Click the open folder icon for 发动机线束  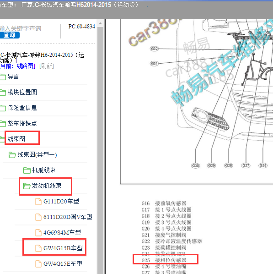click(x=27, y=186)
